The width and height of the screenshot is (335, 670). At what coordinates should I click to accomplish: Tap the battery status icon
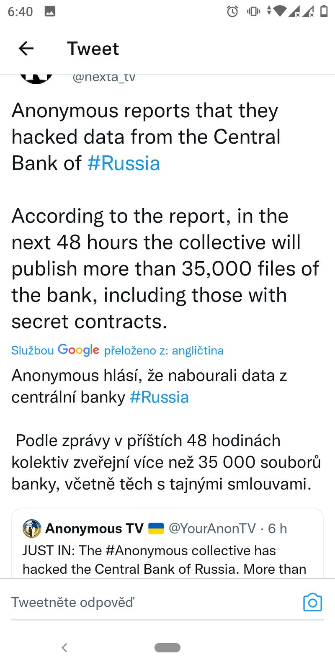point(324,11)
